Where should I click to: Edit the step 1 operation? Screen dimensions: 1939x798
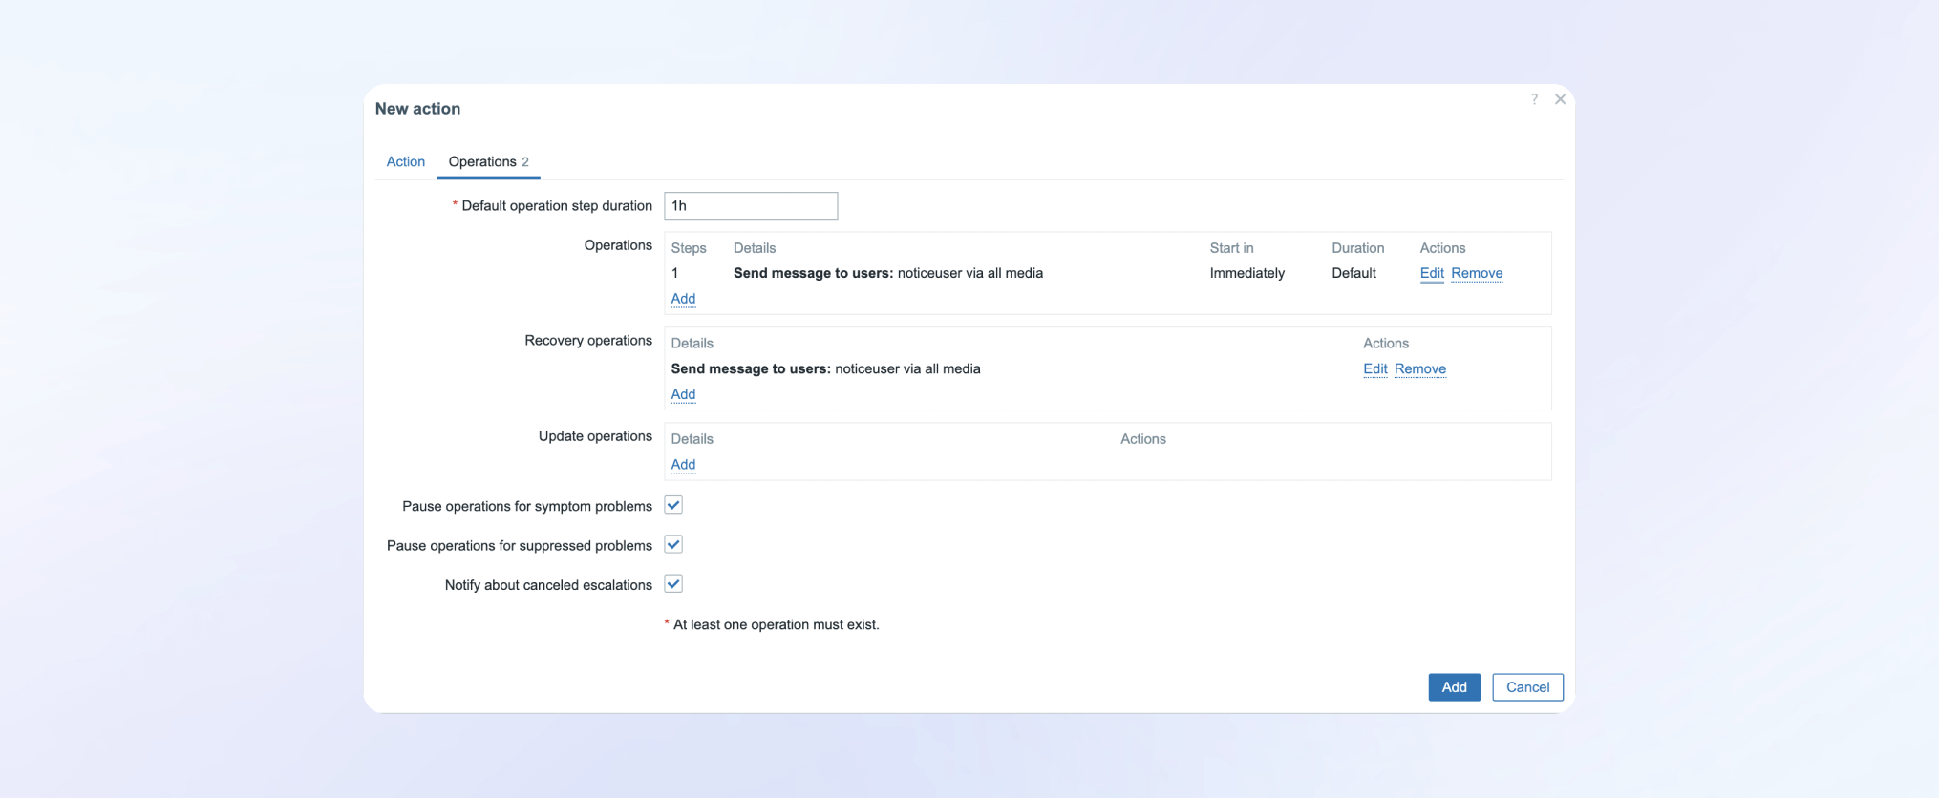point(1431,273)
